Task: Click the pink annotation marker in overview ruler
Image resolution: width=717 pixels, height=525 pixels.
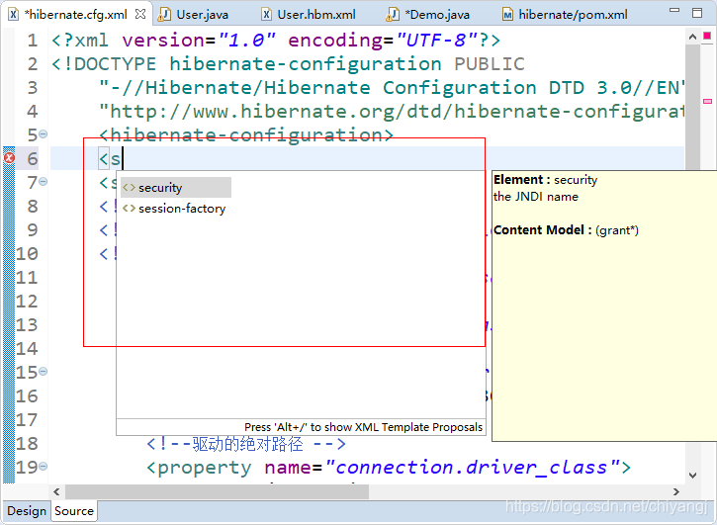Action: [x=707, y=101]
